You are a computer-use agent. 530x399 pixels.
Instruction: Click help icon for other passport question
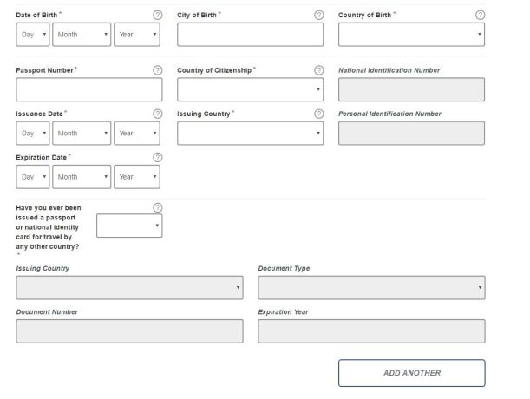point(158,207)
